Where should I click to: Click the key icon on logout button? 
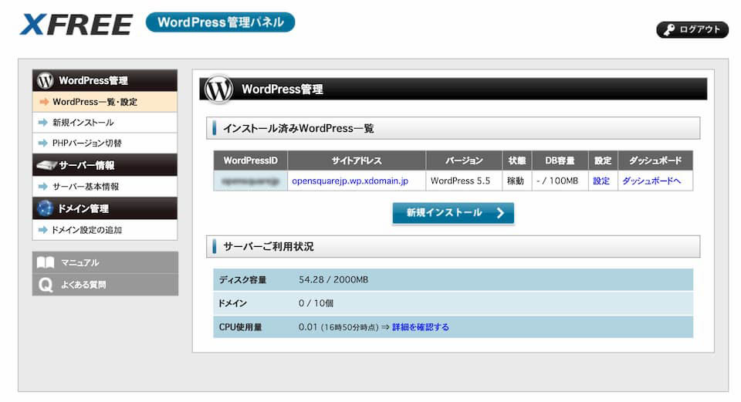pyautogui.click(x=668, y=30)
